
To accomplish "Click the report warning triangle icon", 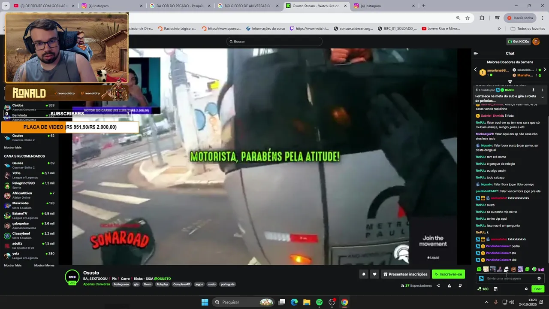I will tap(449, 286).
